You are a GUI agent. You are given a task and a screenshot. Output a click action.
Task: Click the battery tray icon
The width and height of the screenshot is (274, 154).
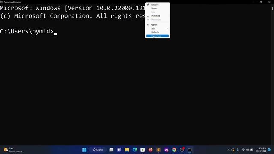252,150
